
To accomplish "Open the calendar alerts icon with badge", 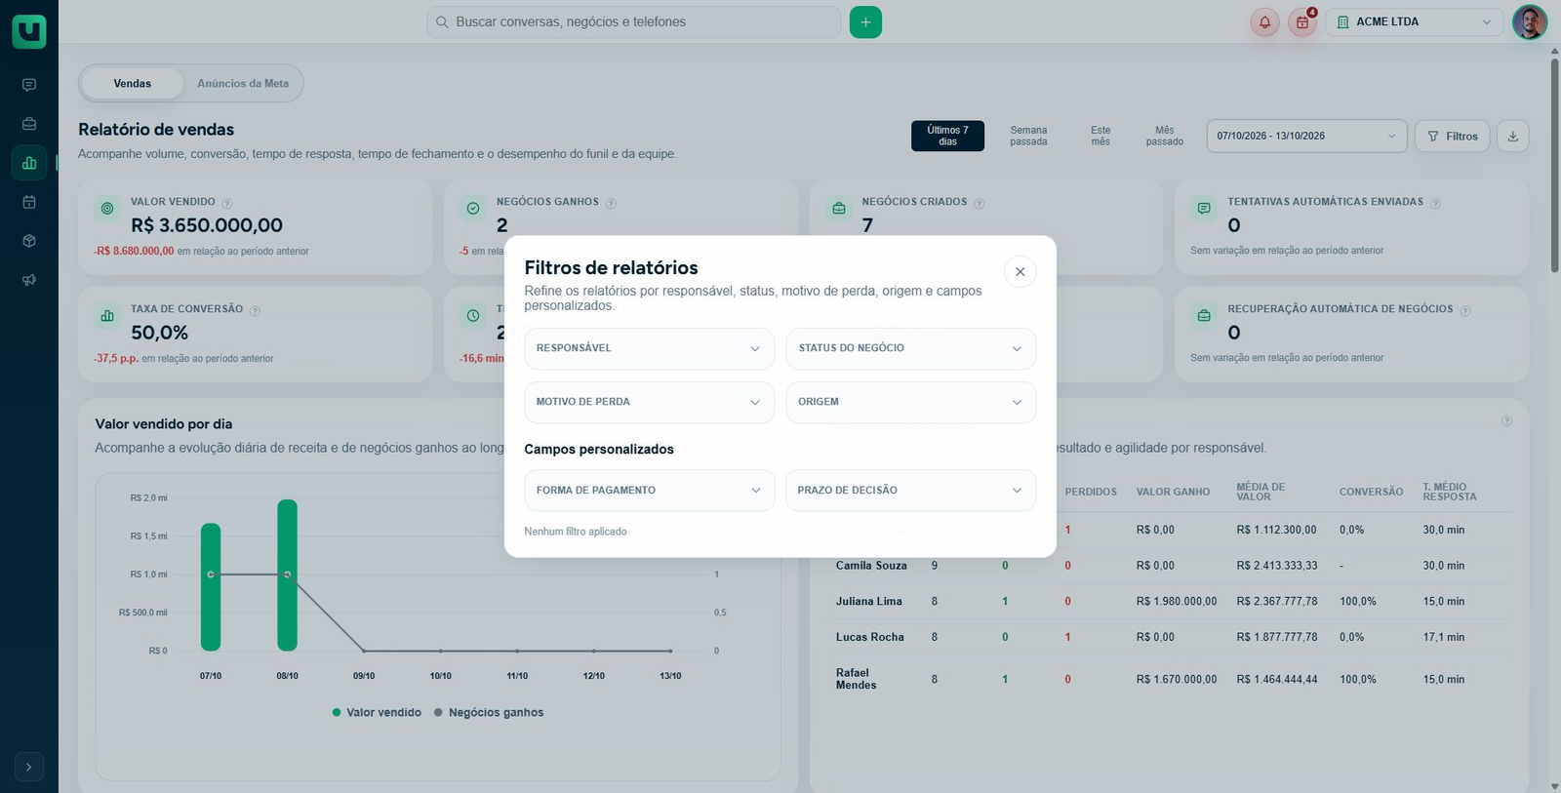I will tap(1302, 22).
